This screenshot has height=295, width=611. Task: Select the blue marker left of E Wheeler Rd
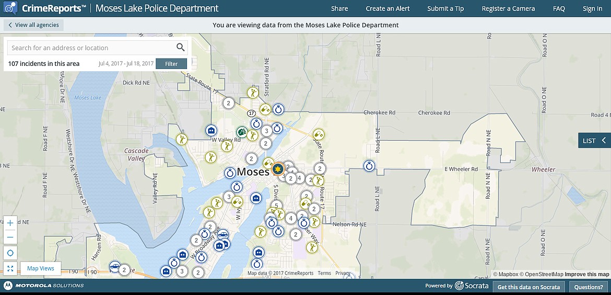point(370,166)
